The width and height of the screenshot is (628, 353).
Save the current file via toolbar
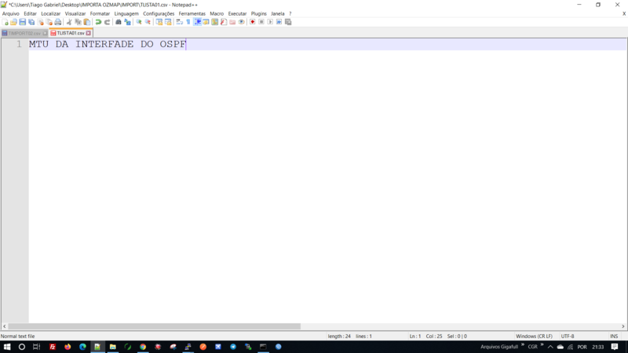[x=23, y=22]
